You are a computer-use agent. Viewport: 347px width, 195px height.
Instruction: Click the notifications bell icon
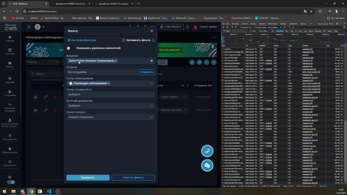(188, 27)
